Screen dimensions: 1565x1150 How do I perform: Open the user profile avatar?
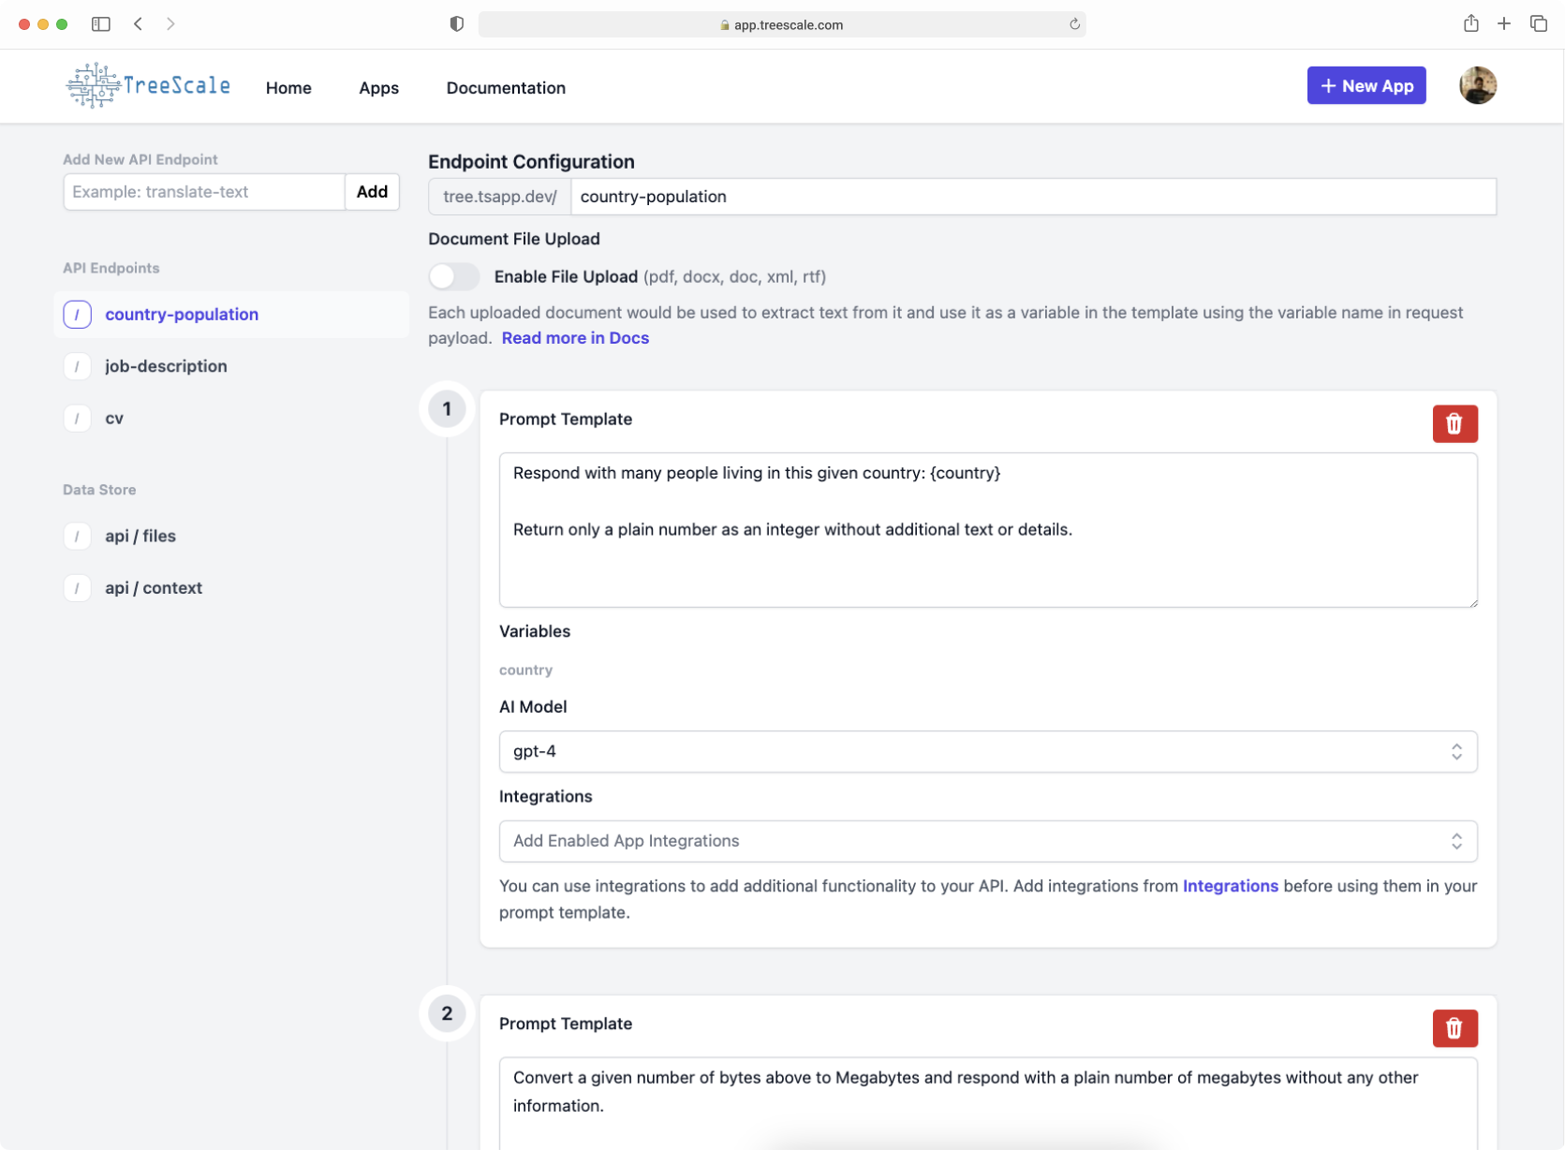(x=1477, y=86)
